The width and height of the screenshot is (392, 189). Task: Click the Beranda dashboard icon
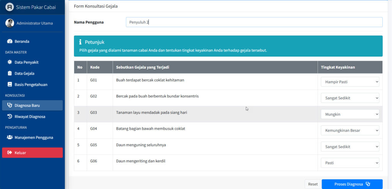[x=10, y=41]
